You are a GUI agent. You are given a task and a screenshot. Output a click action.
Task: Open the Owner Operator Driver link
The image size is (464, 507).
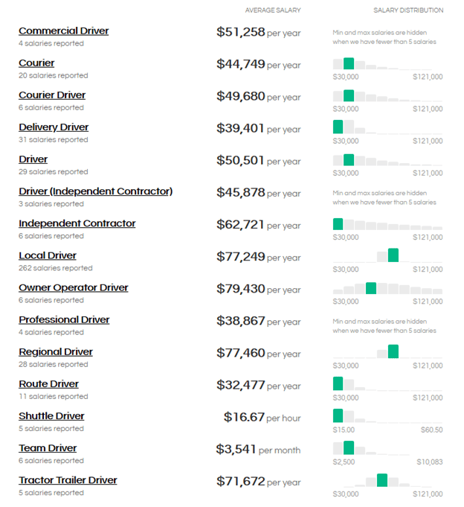click(74, 287)
